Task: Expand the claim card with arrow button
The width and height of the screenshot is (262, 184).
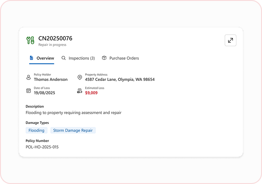Action: pyautogui.click(x=231, y=40)
